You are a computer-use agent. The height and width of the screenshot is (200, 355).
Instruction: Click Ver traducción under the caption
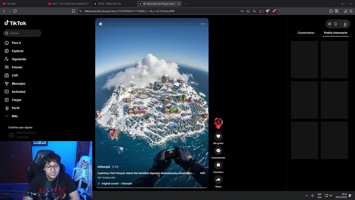click(x=106, y=177)
